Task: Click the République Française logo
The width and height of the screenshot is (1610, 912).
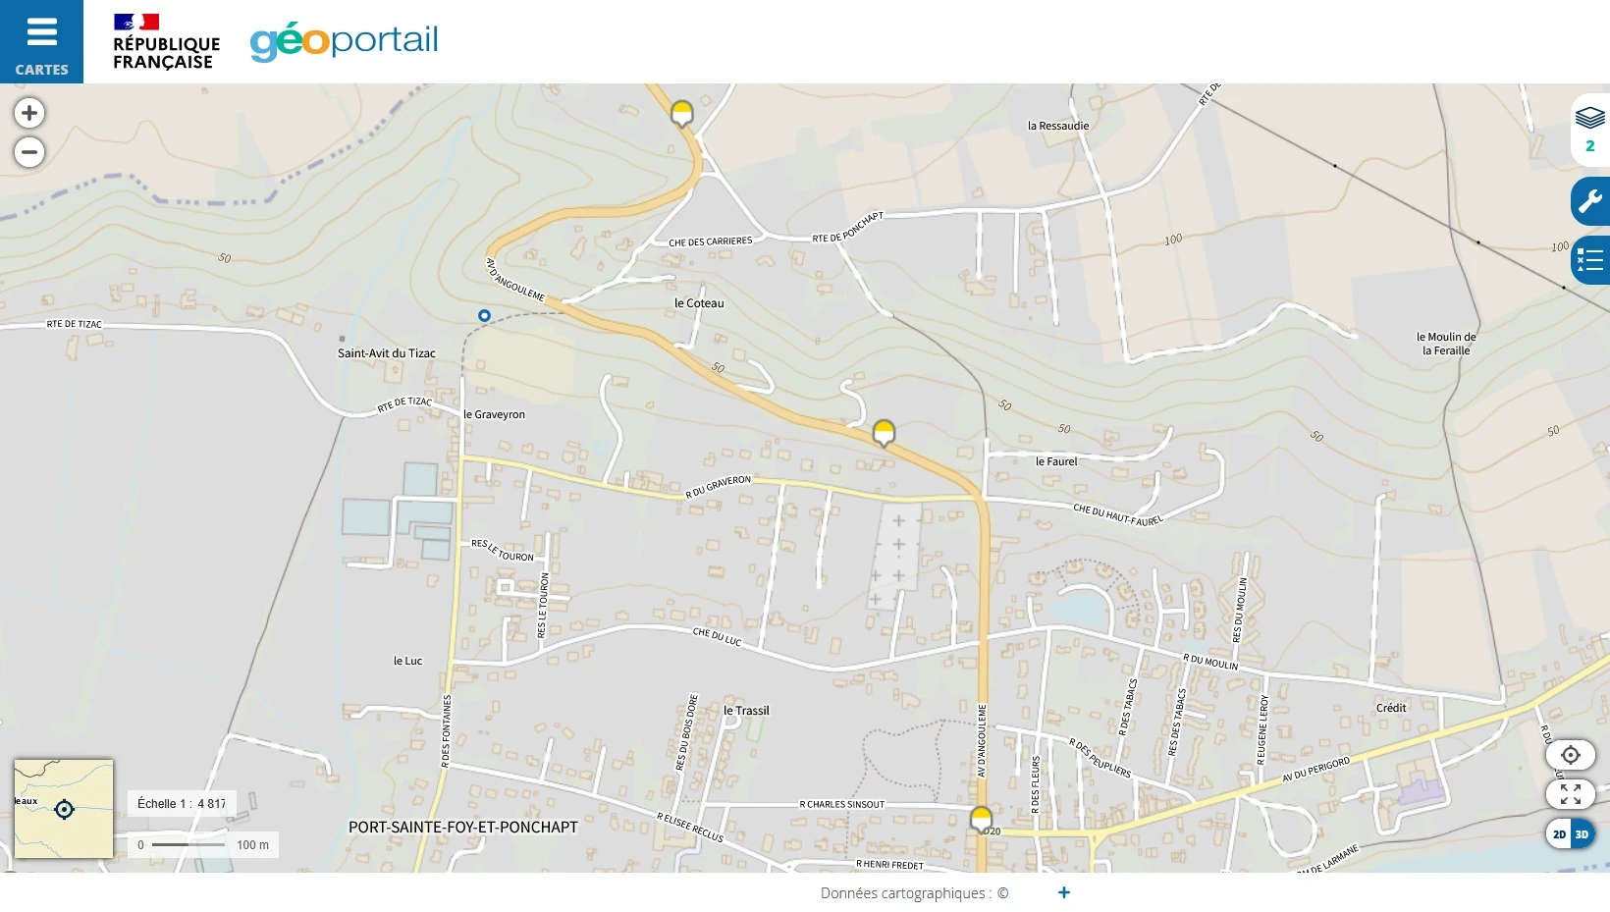Action: click(166, 42)
